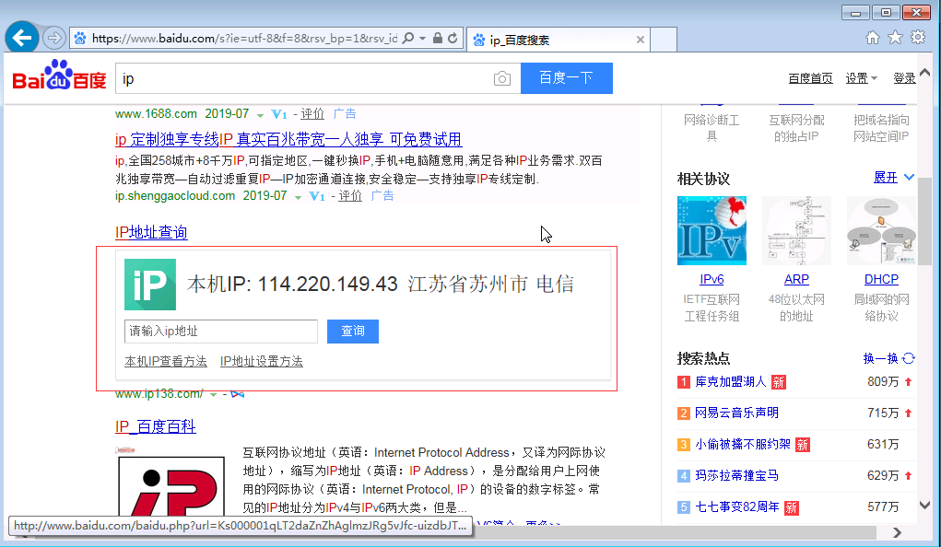Image resolution: width=941 pixels, height=547 pixels.
Task: Click the blue badge icon after www.ip138.com
Action: pyautogui.click(x=238, y=394)
